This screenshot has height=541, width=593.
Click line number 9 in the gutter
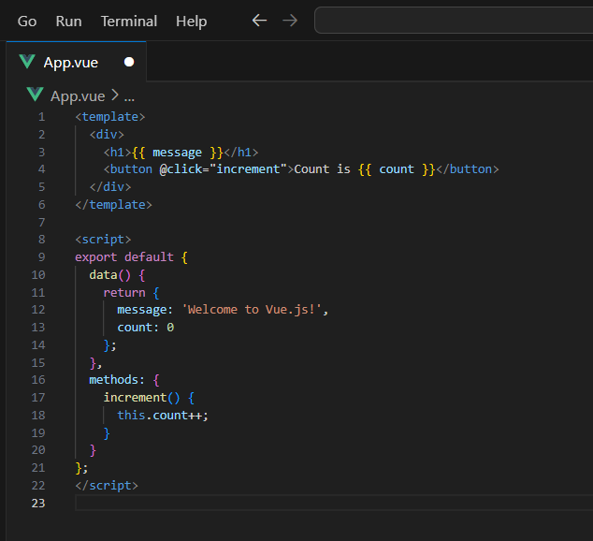point(41,257)
